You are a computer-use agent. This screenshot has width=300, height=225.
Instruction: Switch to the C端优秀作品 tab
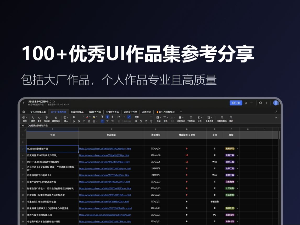(77, 112)
